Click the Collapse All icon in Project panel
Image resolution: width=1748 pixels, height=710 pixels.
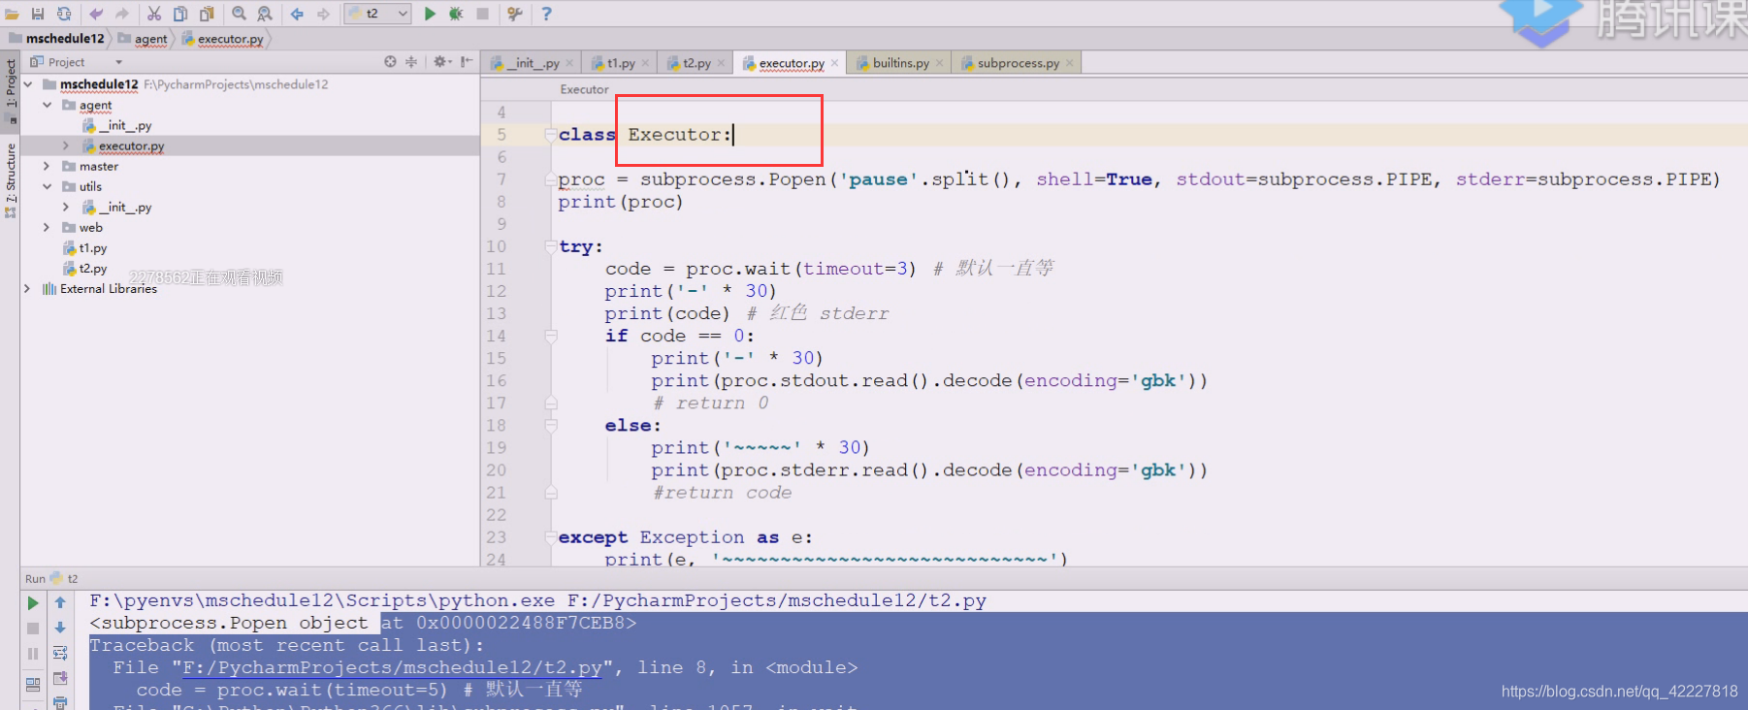pos(411,61)
